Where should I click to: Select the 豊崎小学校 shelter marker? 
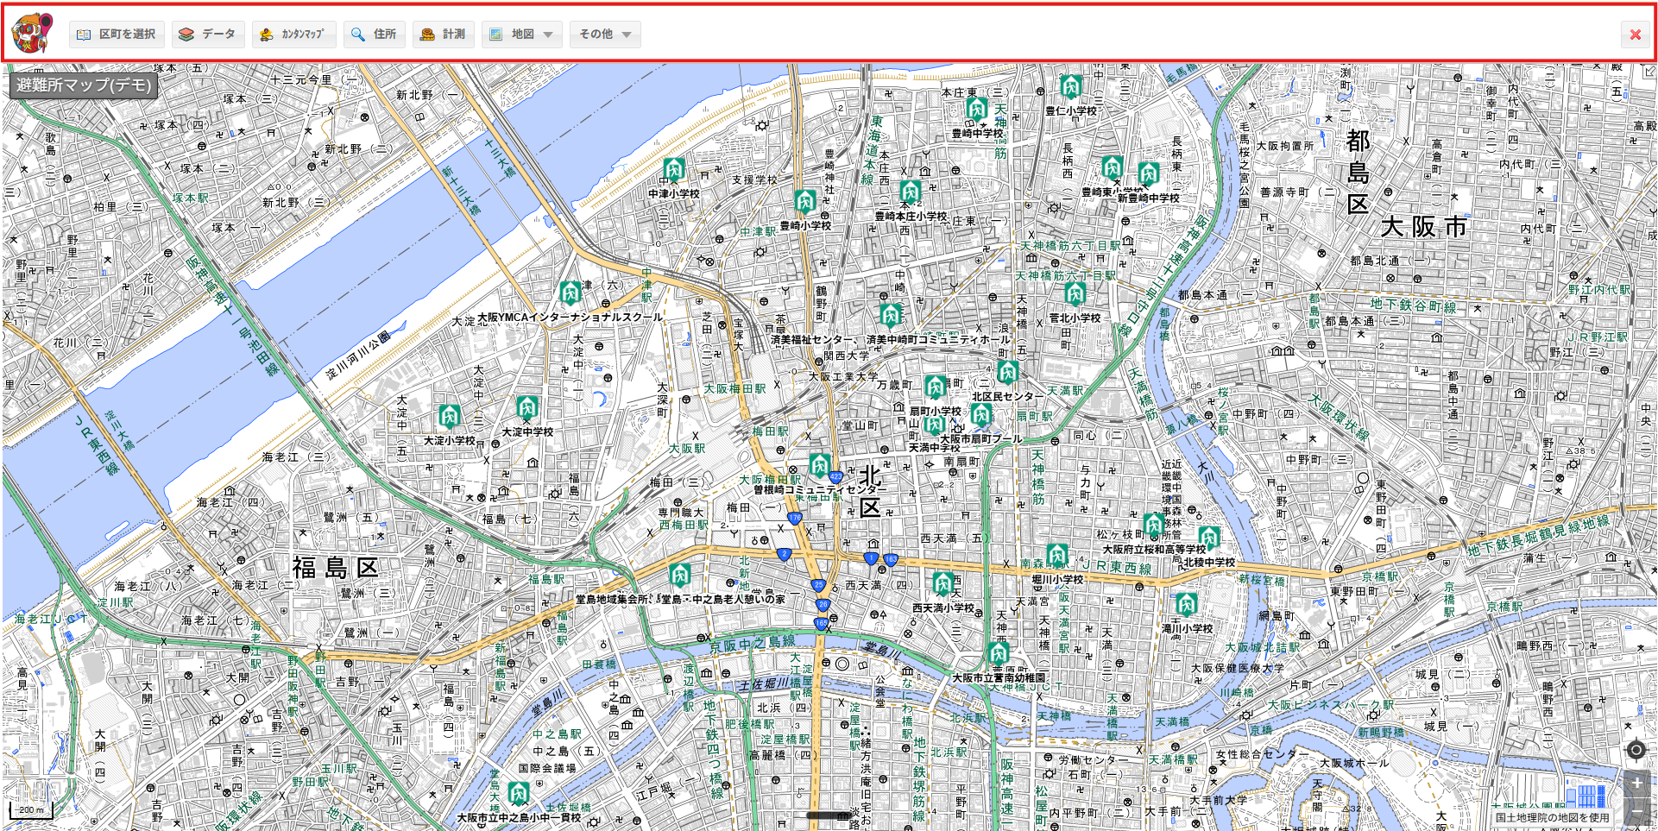tap(805, 202)
